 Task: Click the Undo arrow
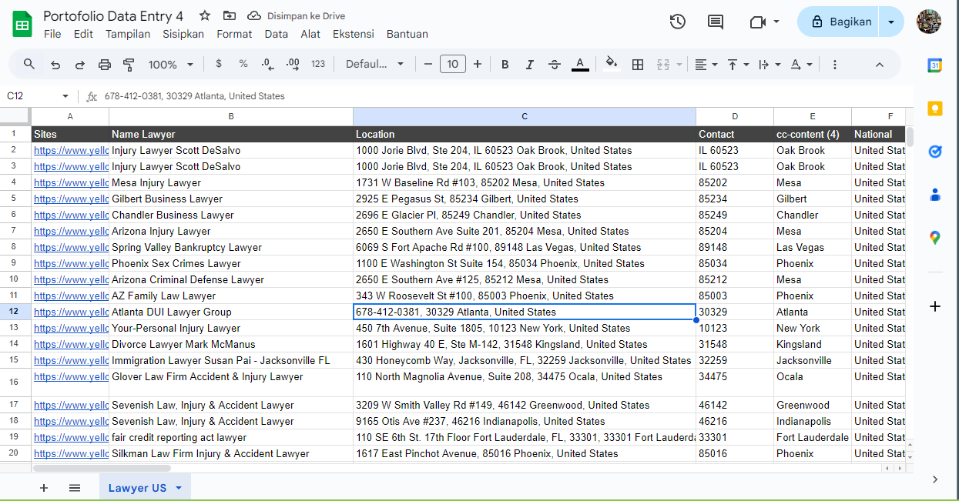tap(55, 65)
